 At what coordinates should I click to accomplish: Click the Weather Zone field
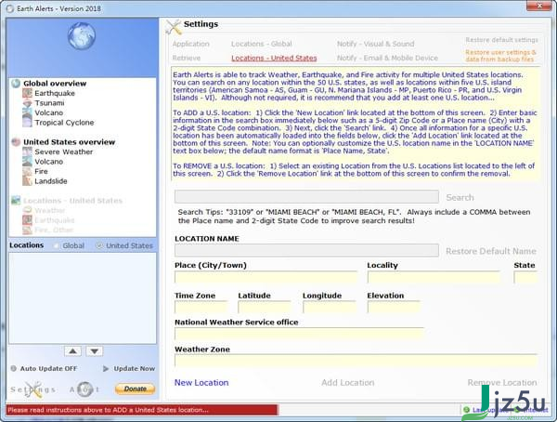[x=356, y=361]
